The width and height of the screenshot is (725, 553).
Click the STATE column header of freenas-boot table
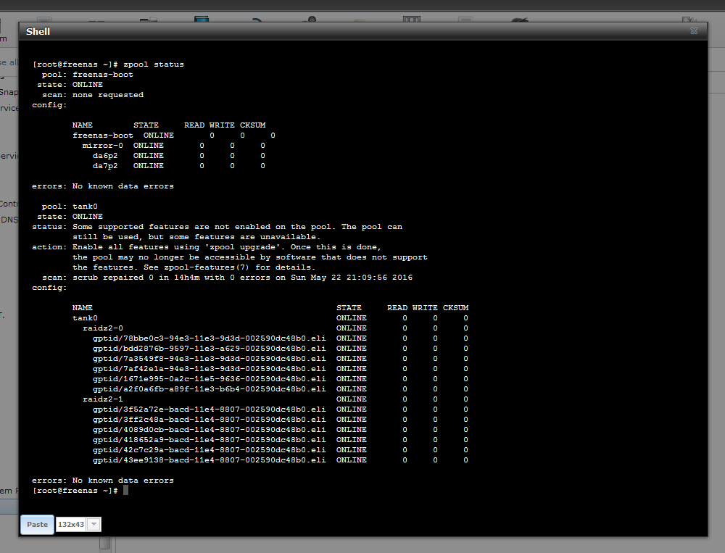click(146, 125)
